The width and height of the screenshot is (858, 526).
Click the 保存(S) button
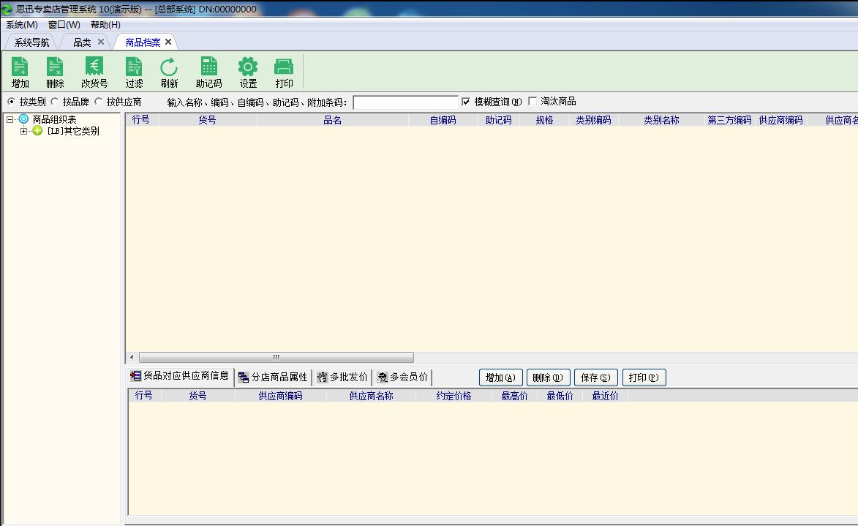[x=596, y=377]
